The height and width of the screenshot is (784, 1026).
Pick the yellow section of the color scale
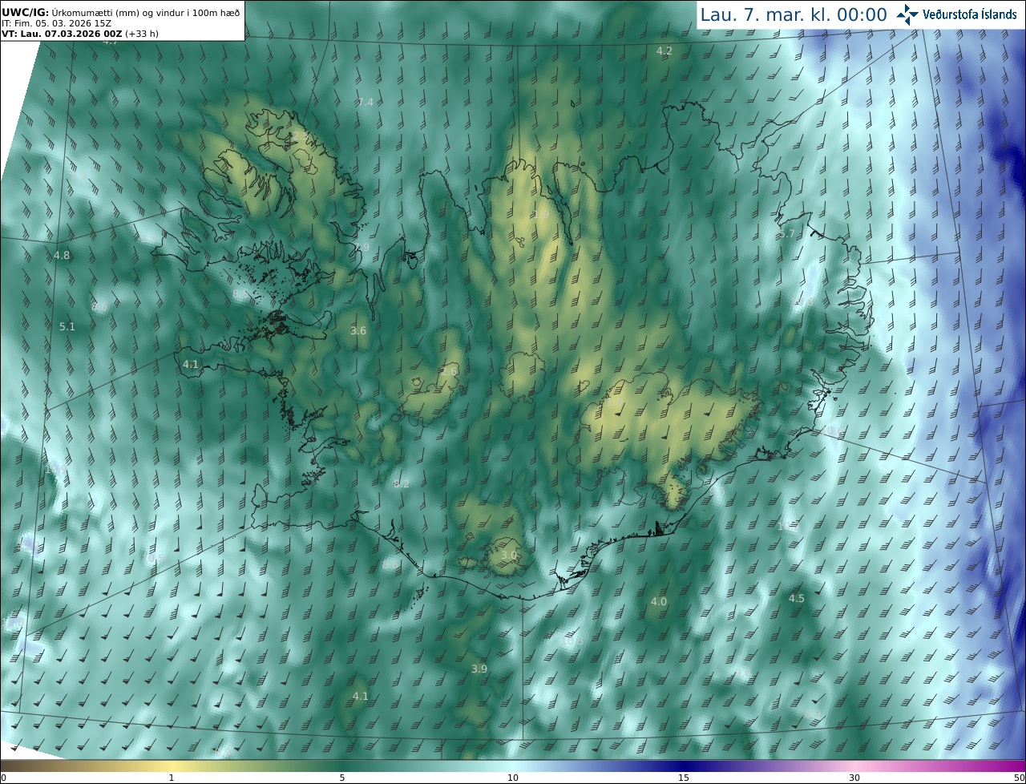(x=172, y=766)
